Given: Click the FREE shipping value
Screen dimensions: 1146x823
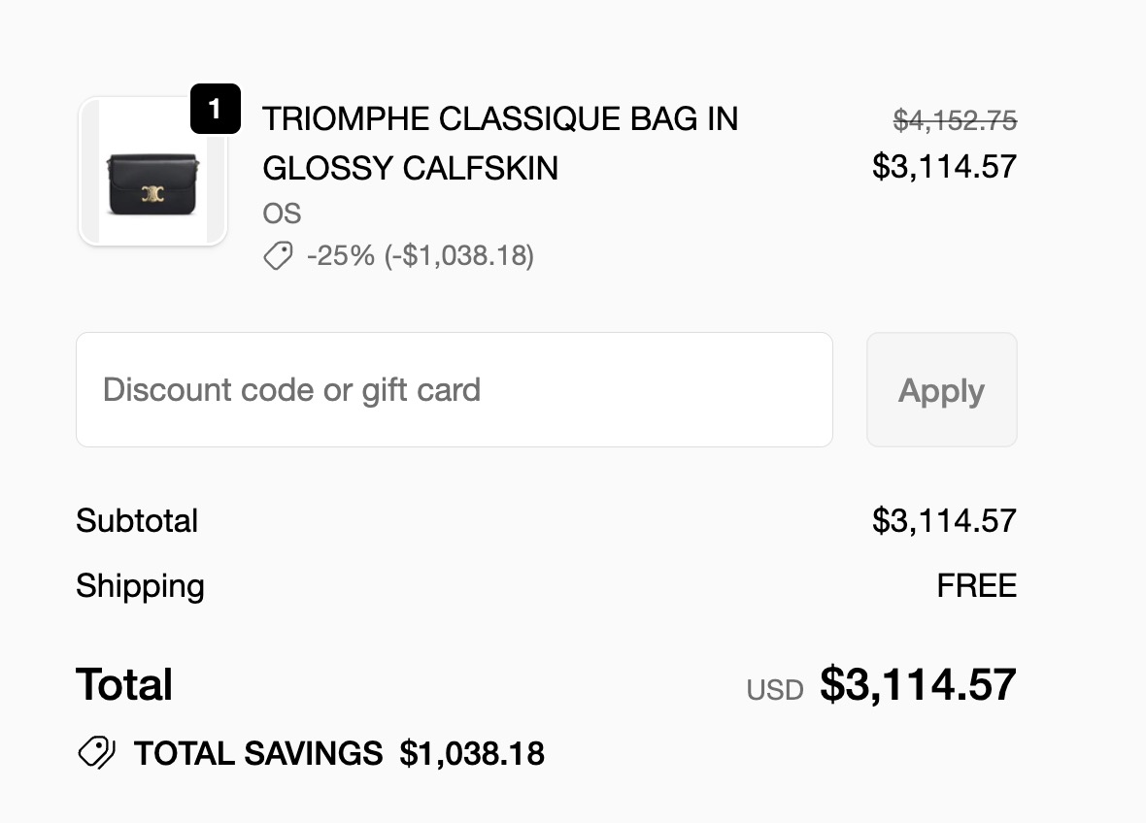Looking at the screenshot, I should tap(976, 586).
